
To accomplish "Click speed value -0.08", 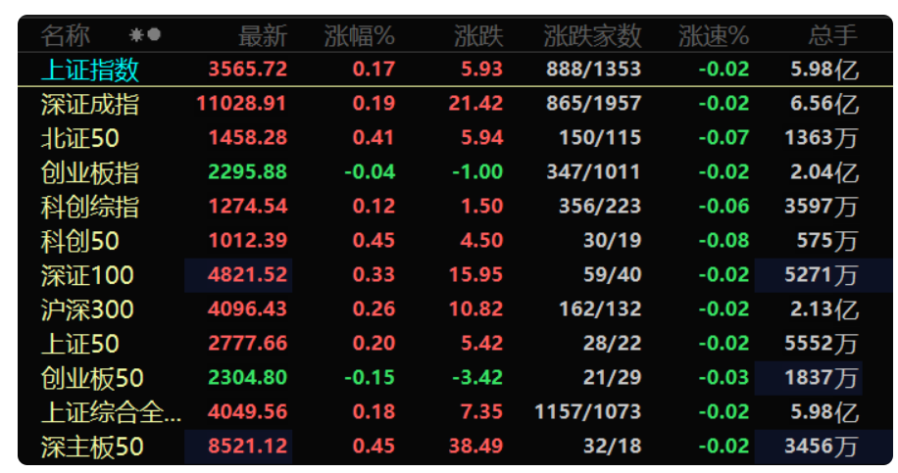I will click(x=723, y=241).
